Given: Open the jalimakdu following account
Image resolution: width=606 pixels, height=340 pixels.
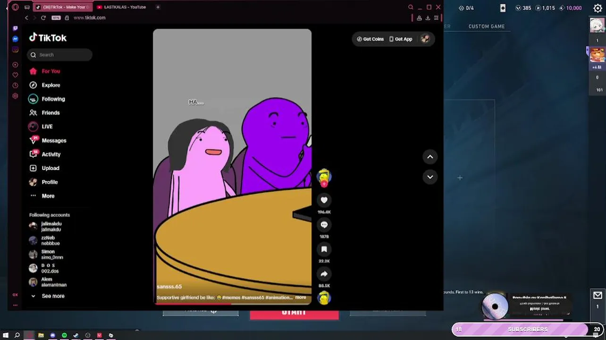Looking at the screenshot, I should [x=45, y=227].
